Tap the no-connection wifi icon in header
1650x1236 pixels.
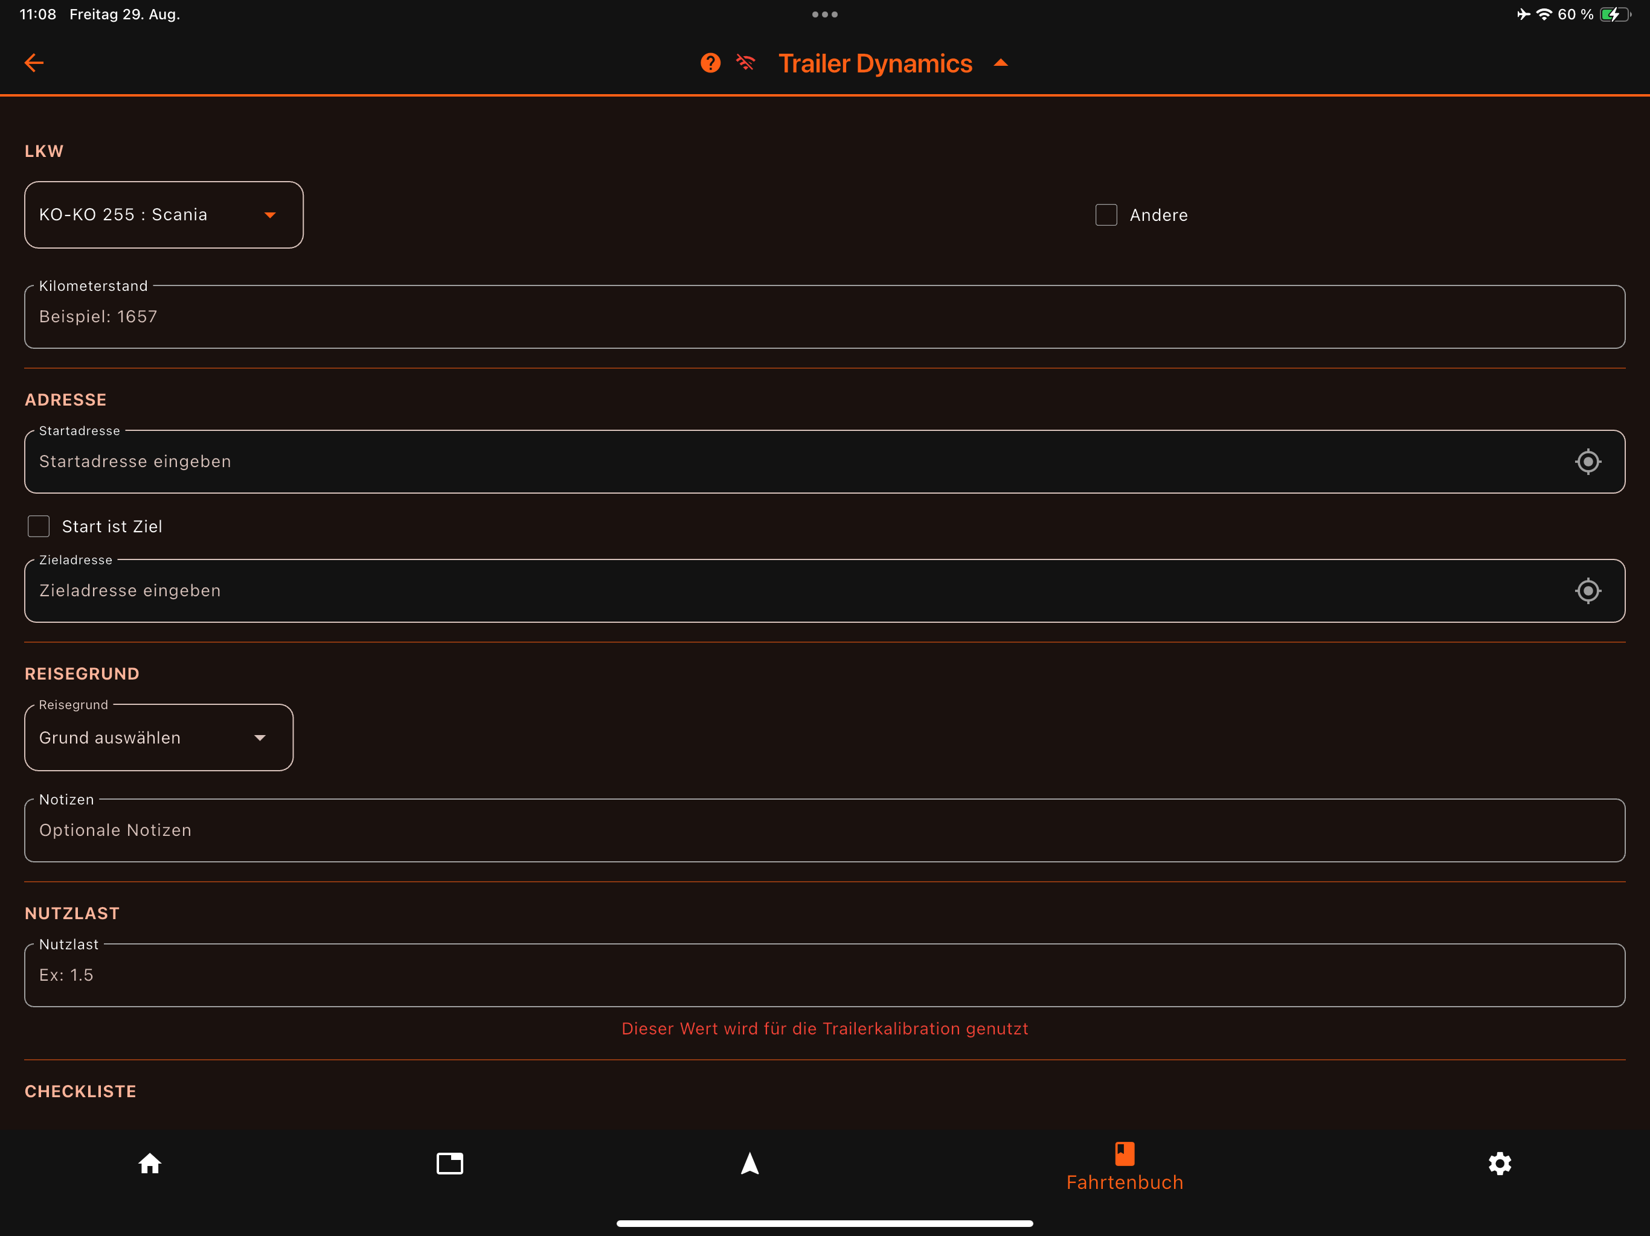point(745,63)
